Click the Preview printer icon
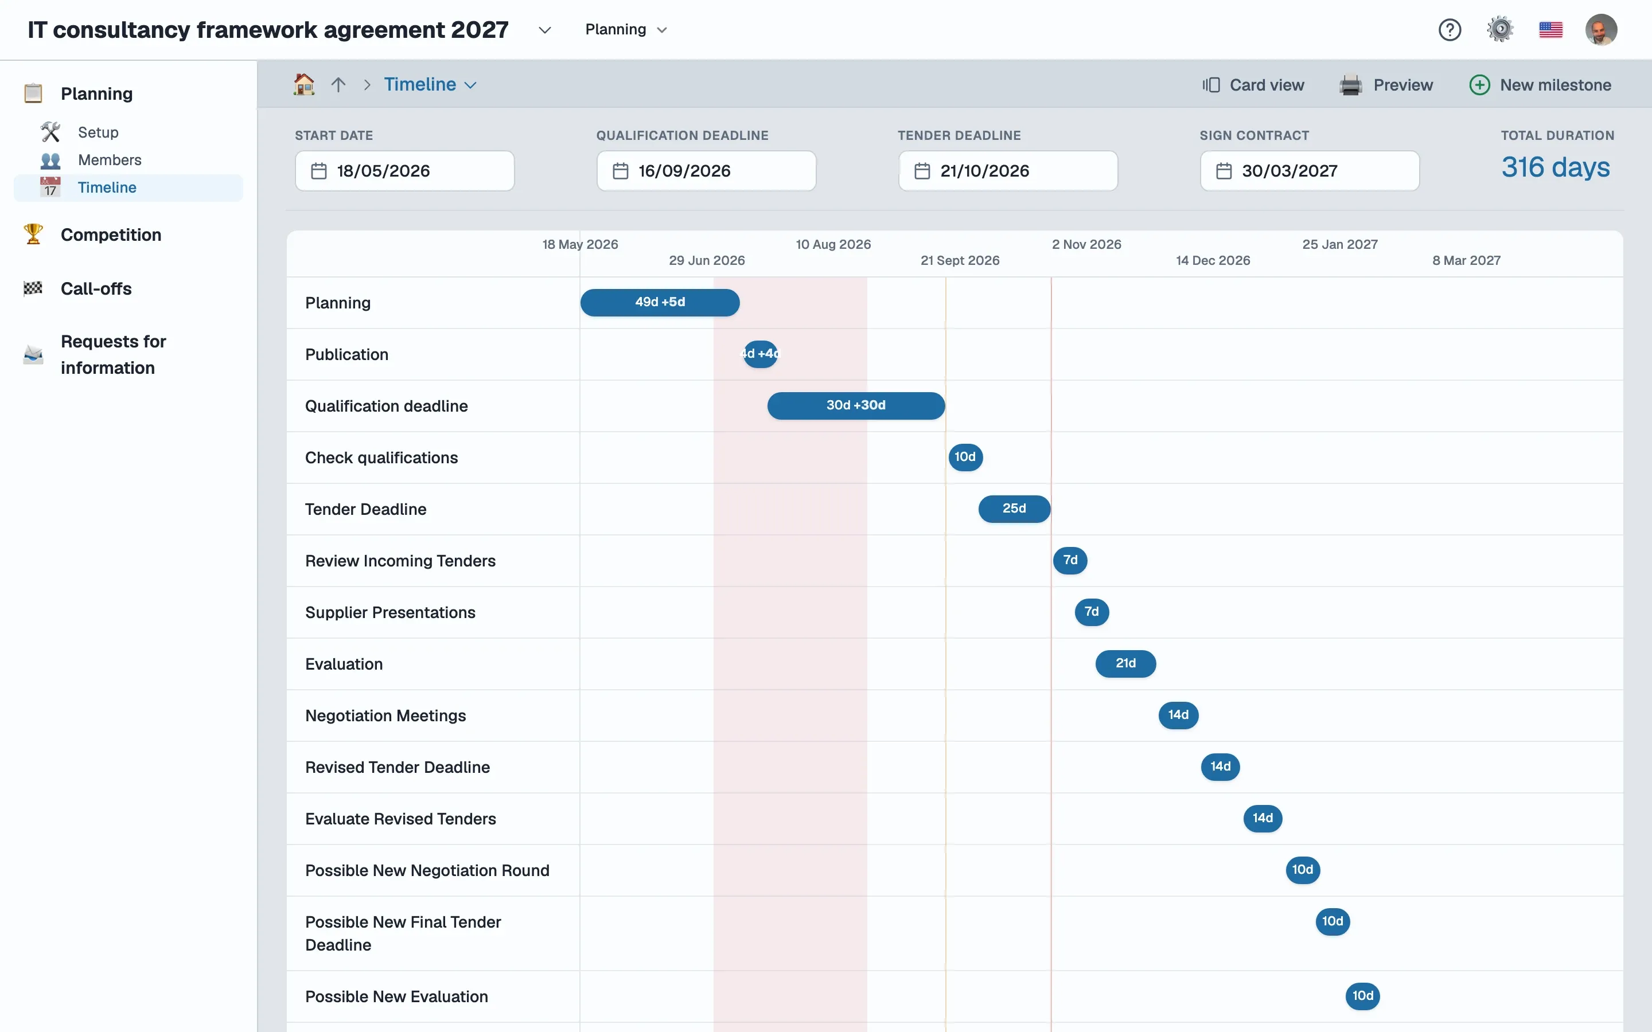This screenshot has width=1652, height=1032. tap(1350, 85)
